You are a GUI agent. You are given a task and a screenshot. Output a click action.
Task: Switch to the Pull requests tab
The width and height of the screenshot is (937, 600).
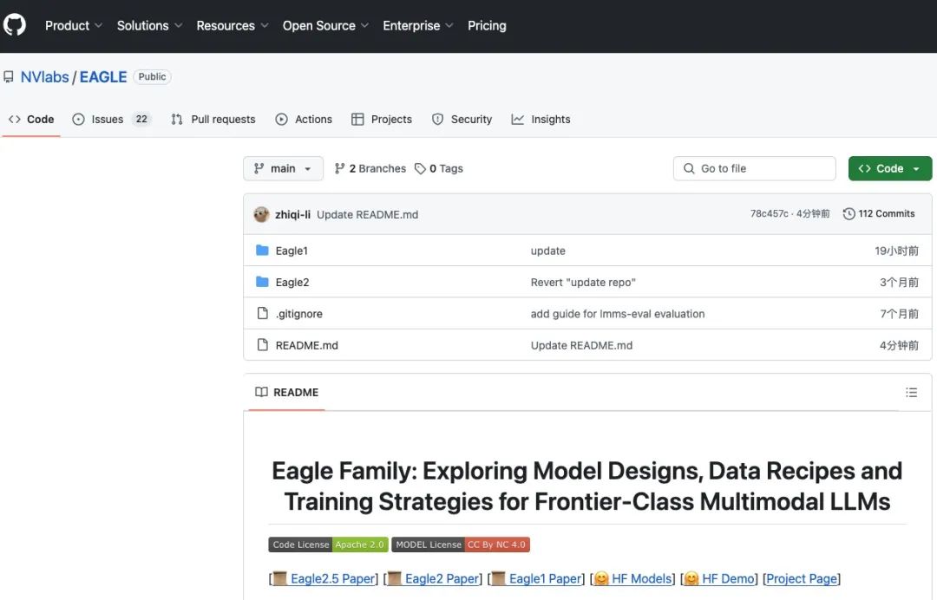point(213,120)
